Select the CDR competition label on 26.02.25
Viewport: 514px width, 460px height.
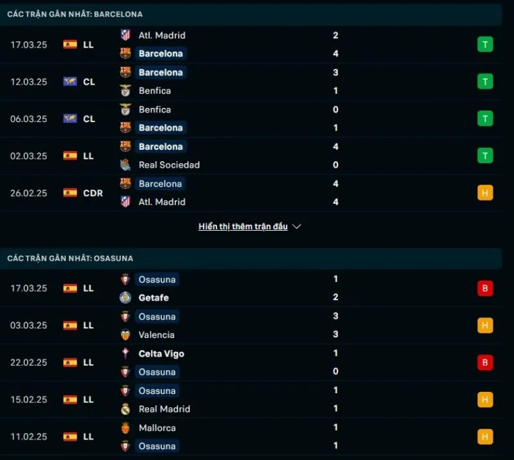coord(93,193)
